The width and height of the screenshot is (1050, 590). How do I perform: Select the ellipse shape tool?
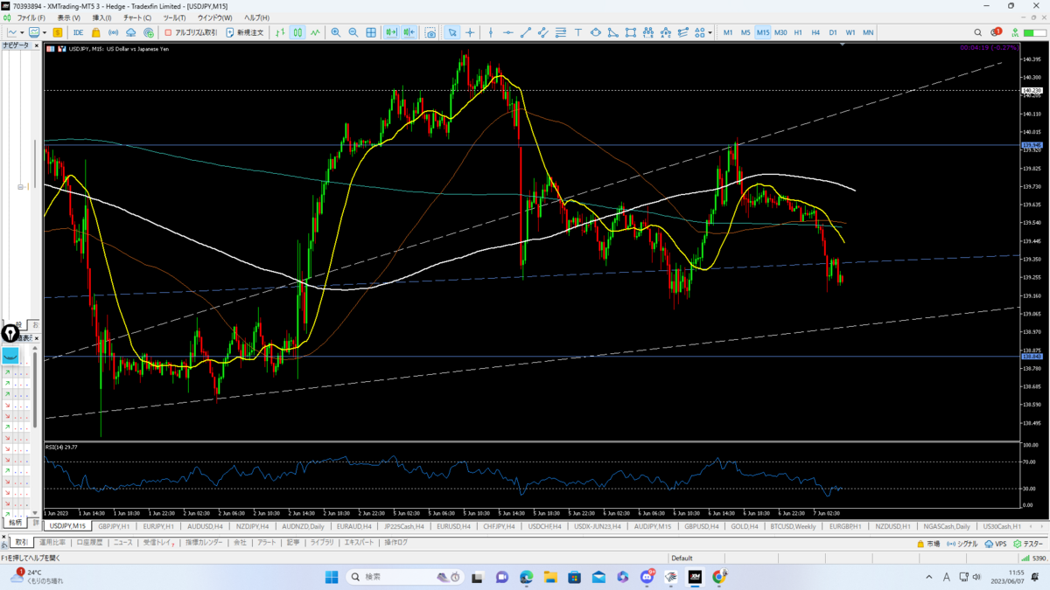pyautogui.click(x=596, y=32)
